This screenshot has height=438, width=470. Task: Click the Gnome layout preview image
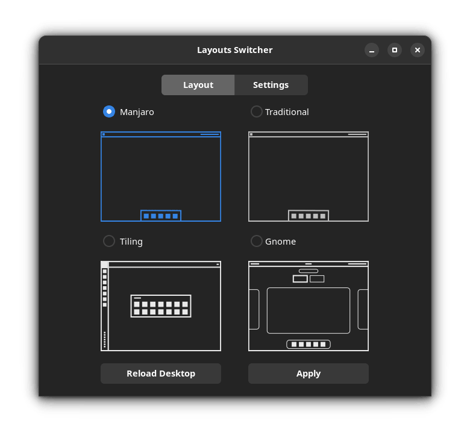pos(308,305)
